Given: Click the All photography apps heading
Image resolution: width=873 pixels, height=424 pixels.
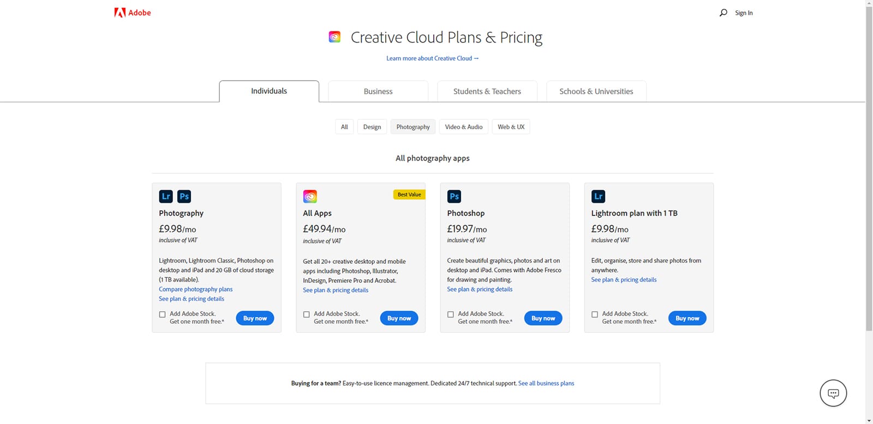Looking at the screenshot, I should tap(433, 158).
